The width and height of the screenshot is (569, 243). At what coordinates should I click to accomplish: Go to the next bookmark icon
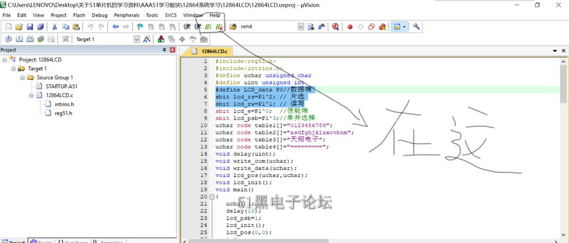coord(162,27)
